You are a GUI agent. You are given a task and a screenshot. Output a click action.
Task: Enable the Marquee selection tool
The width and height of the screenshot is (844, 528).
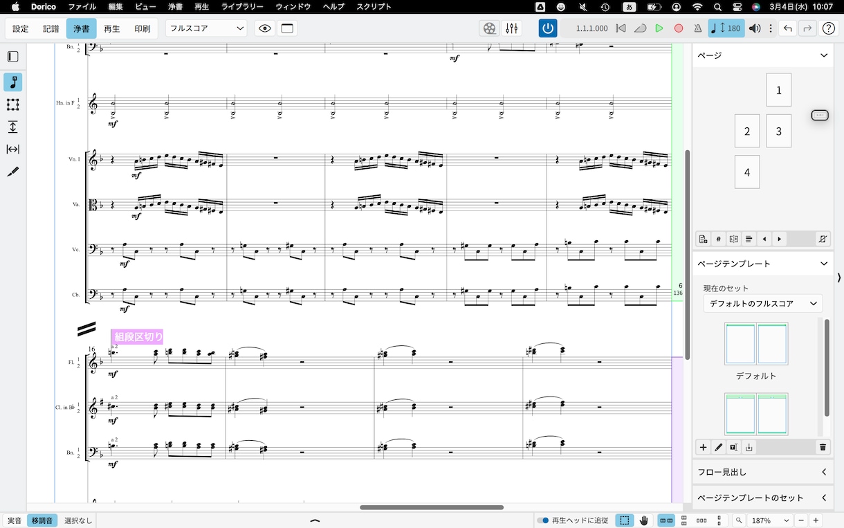625,520
